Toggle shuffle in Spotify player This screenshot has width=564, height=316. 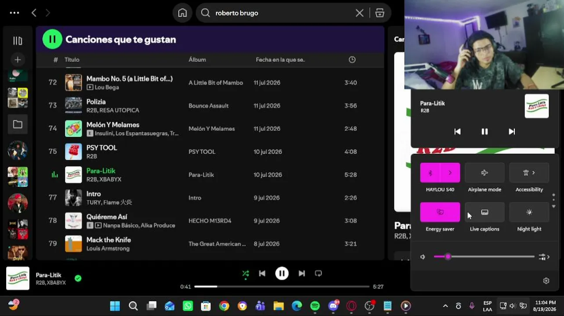246,273
